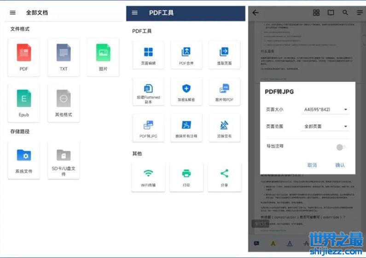The height and width of the screenshot is (258, 366).
Task: Launch the 加密&解密 encryption tool
Action: (x=186, y=92)
